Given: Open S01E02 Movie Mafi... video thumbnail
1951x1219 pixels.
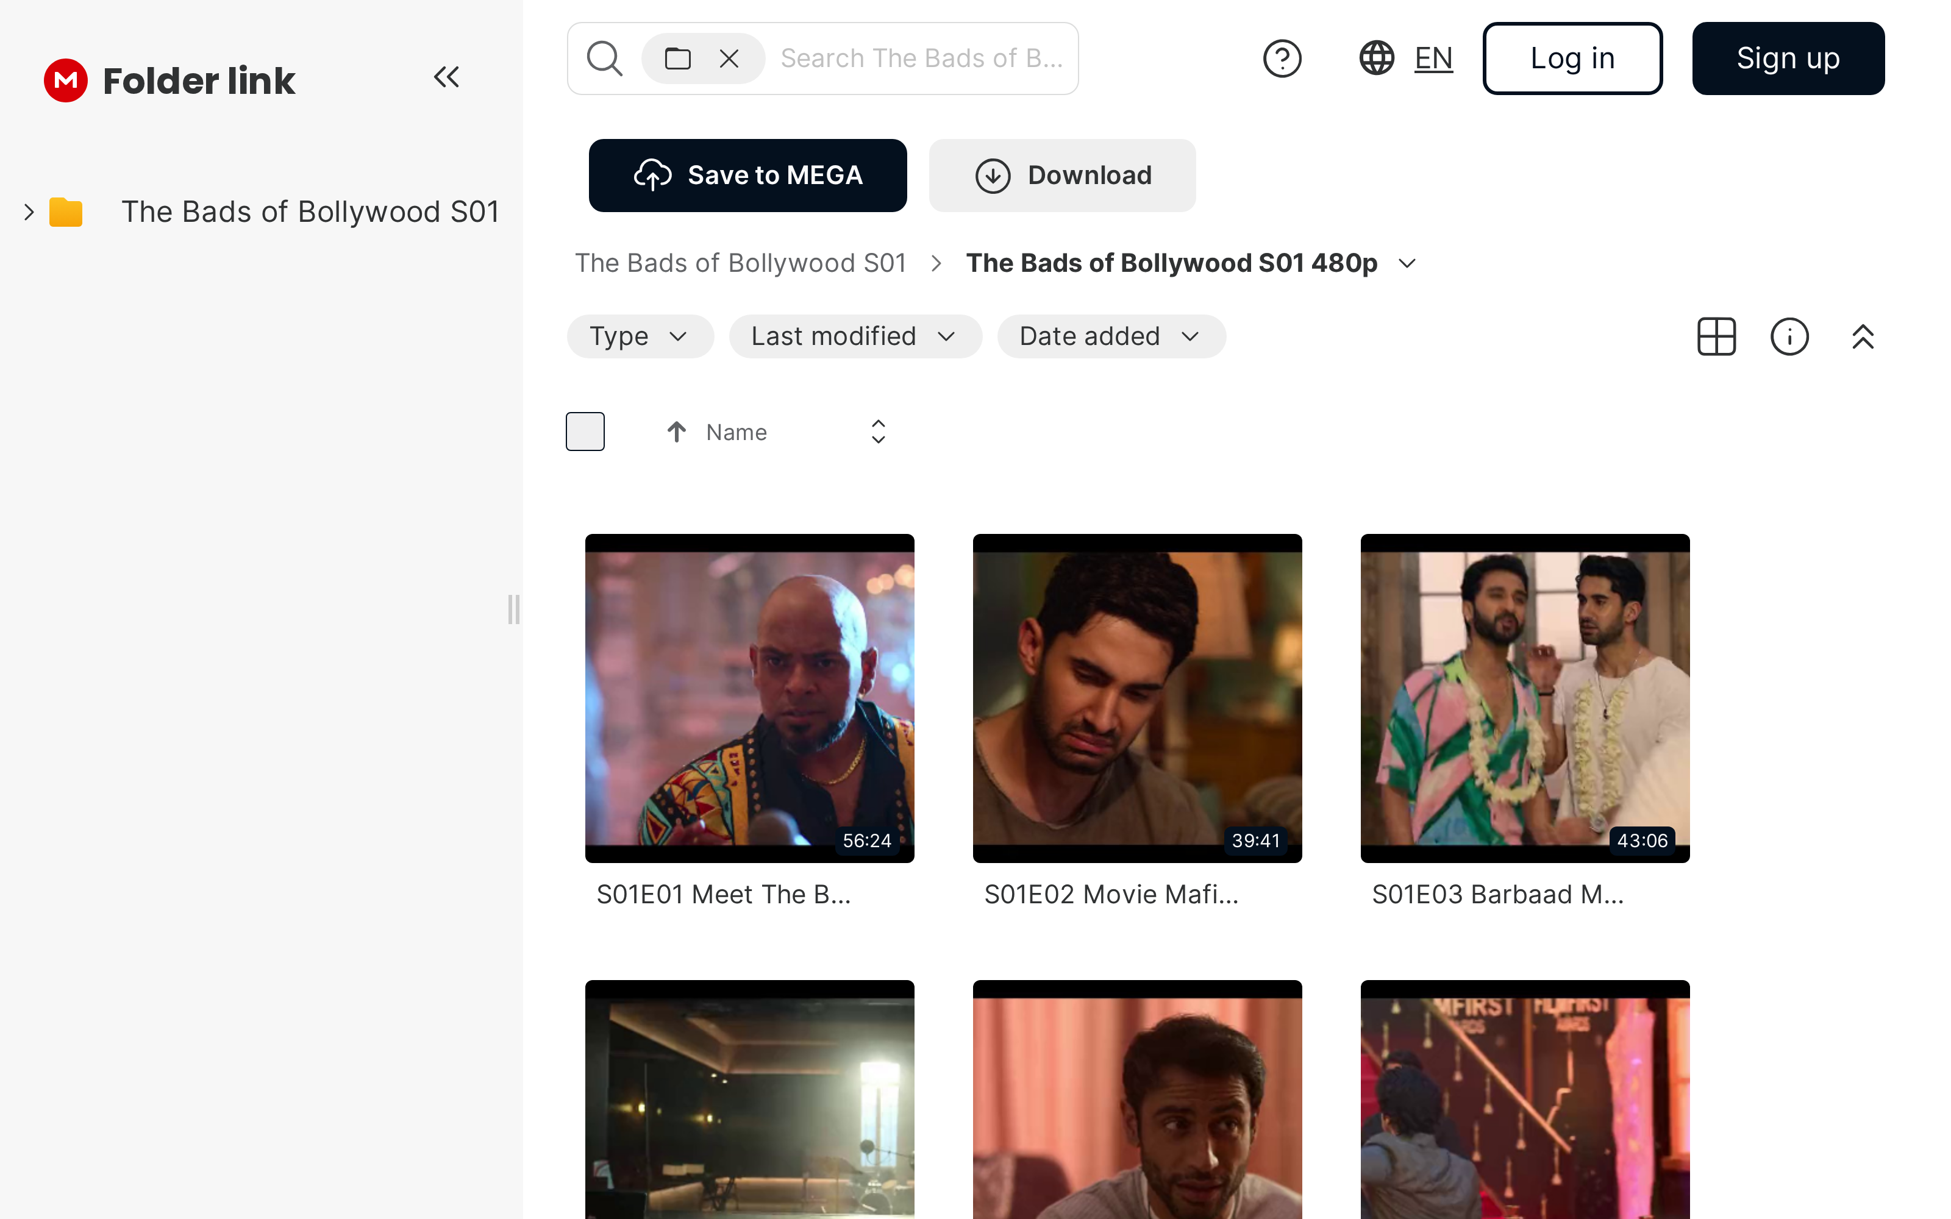Looking at the screenshot, I should (x=1138, y=698).
